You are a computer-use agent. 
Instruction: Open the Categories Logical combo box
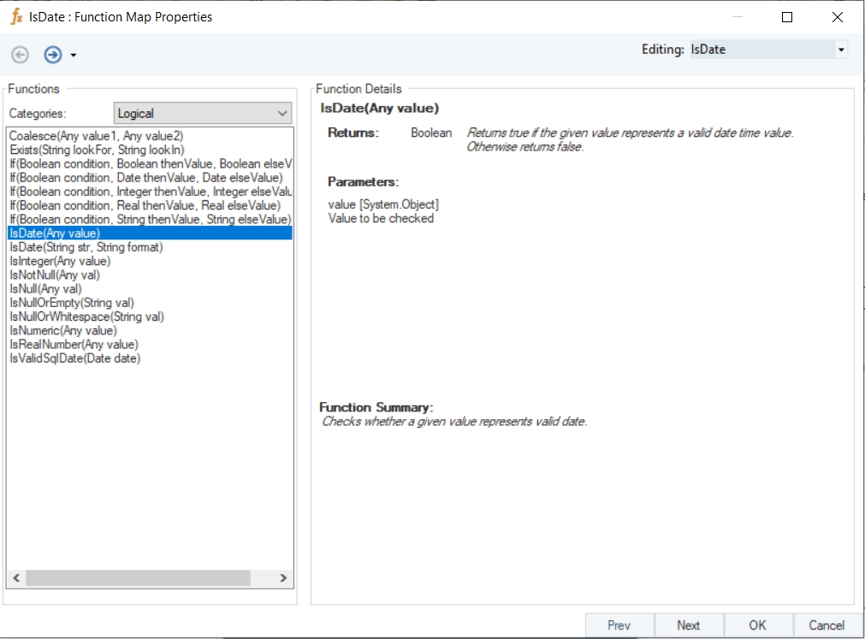[x=203, y=113]
